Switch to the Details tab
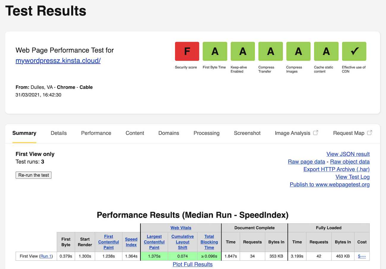The width and height of the screenshot is (386, 269). (x=59, y=133)
